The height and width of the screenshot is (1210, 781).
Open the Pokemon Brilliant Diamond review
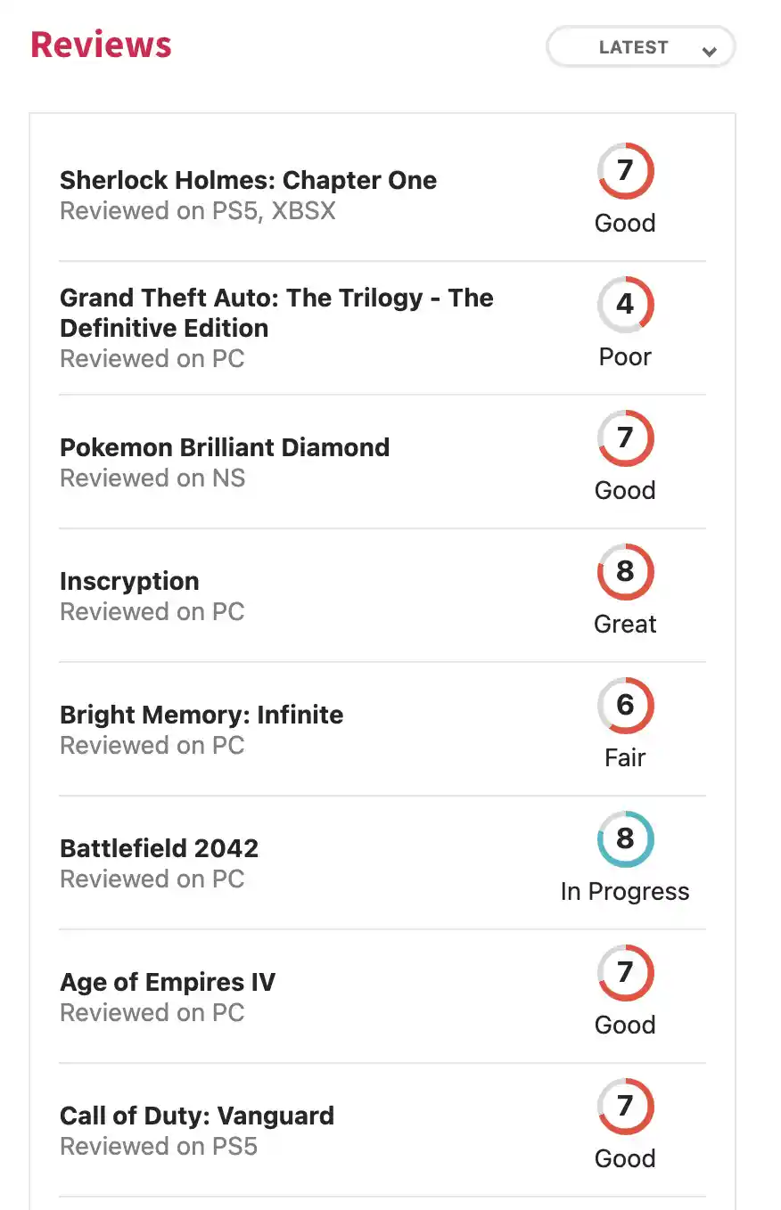(225, 447)
